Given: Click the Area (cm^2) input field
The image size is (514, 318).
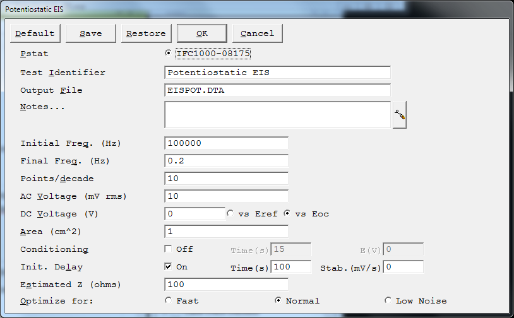Looking at the screenshot, I should click(x=226, y=232).
